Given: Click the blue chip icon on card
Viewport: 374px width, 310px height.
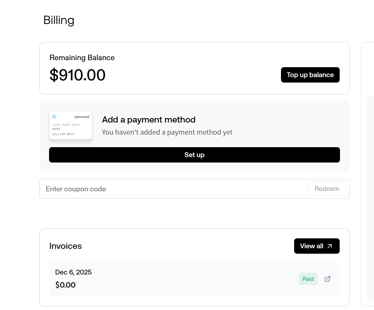Looking at the screenshot, I should tap(54, 117).
